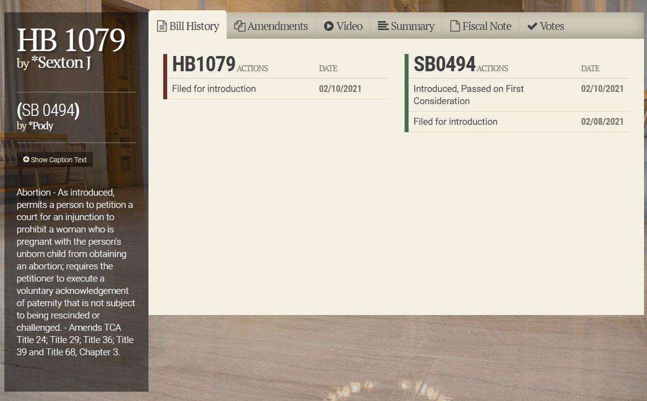Click the Fiscal Note page icon
Image resolution: width=647 pixels, height=401 pixels.
(455, 26)
